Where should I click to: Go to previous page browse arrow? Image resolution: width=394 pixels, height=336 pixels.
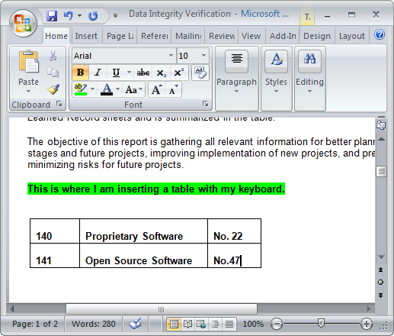tap(380, 270)
